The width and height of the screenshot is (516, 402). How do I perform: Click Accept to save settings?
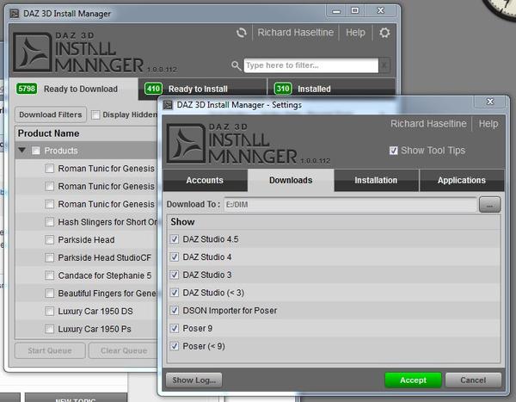coord(413,380)
